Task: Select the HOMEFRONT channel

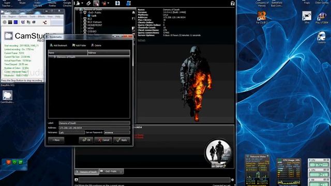Action: pos(95,25)
